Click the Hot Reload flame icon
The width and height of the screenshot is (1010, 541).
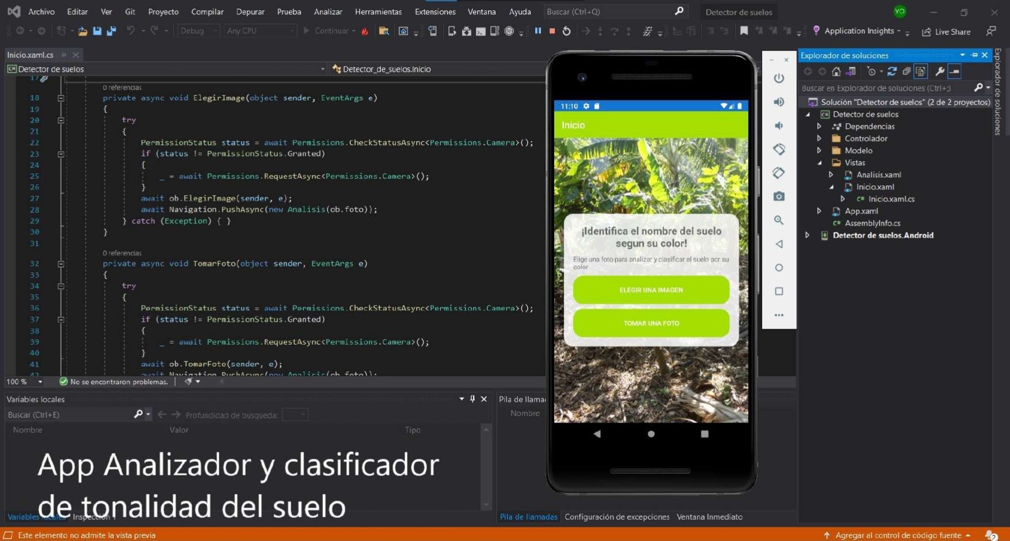(x=365, y=31)
